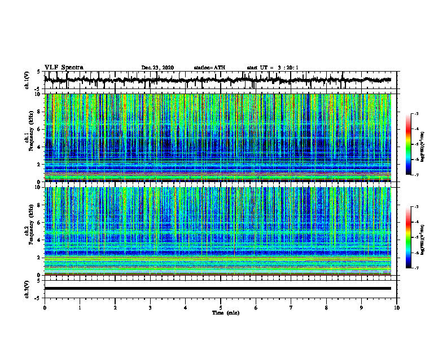Click tick label "3" on the Time axis
Image resolution: width=447 pixels, height=345 pixels.
(150, 308)
